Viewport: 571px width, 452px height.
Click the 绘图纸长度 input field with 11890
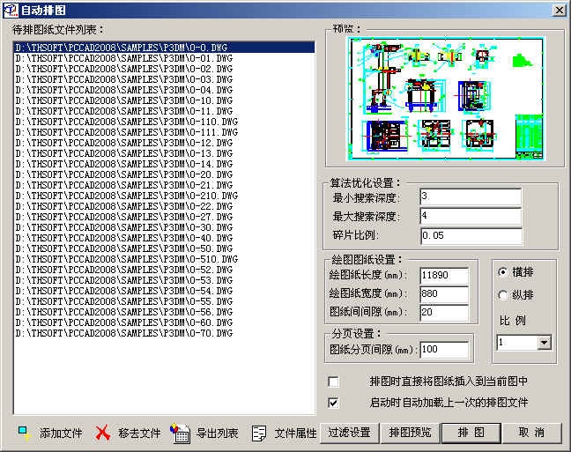(444, 277)
